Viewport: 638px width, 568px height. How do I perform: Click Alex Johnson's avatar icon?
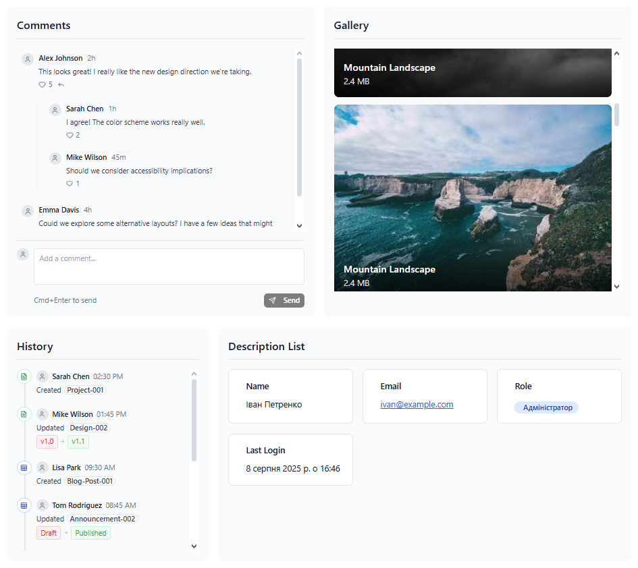tap(28, 59)
